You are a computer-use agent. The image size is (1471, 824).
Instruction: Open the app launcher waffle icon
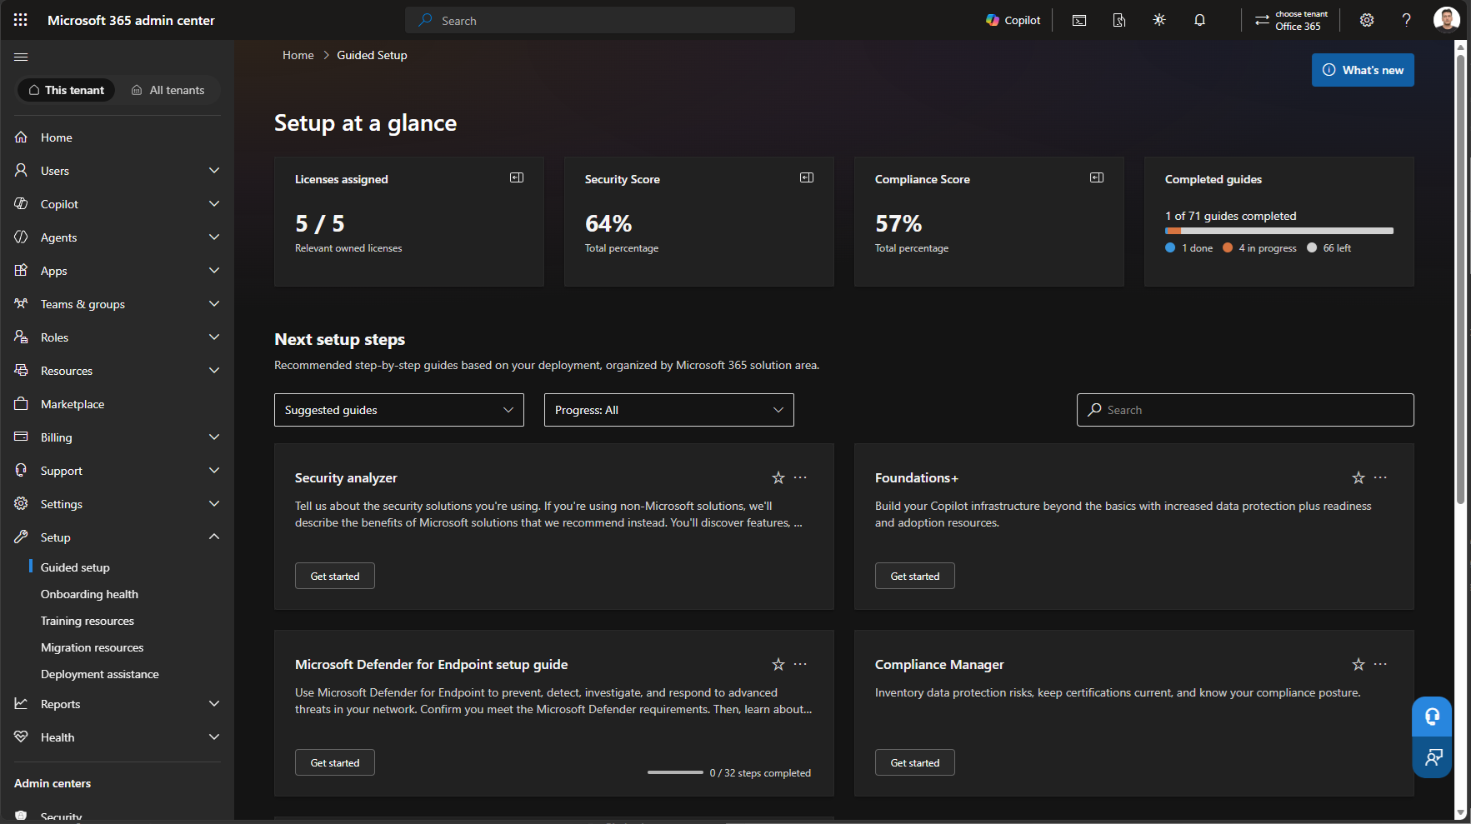pyautogui.click(x=21, y=20)
